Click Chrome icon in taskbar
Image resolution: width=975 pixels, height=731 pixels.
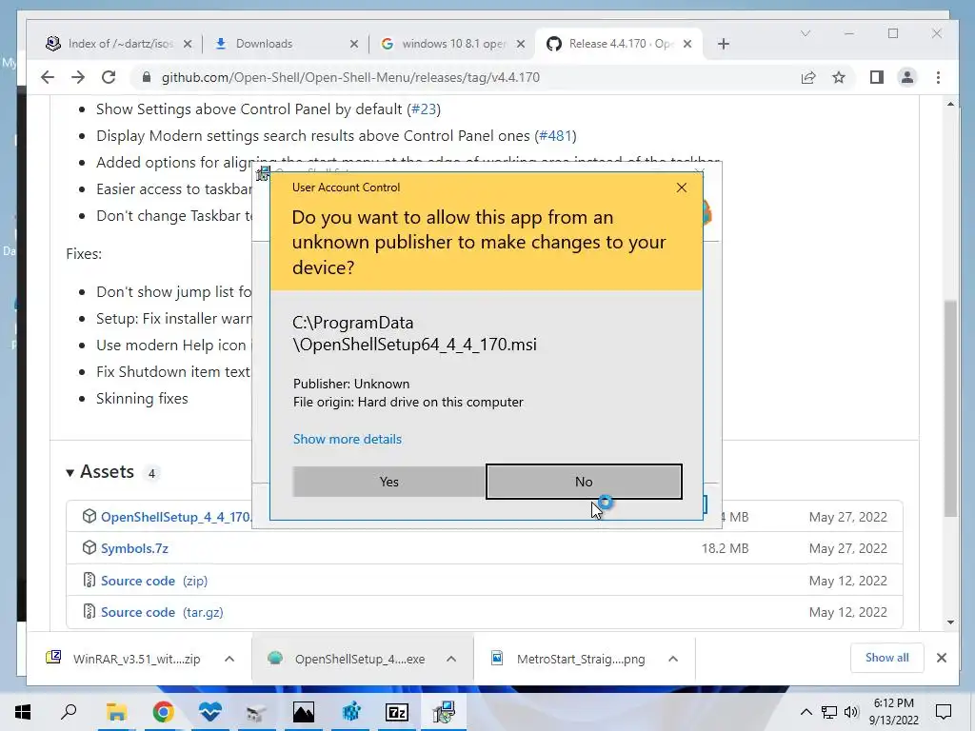click(x=163, y=712)
